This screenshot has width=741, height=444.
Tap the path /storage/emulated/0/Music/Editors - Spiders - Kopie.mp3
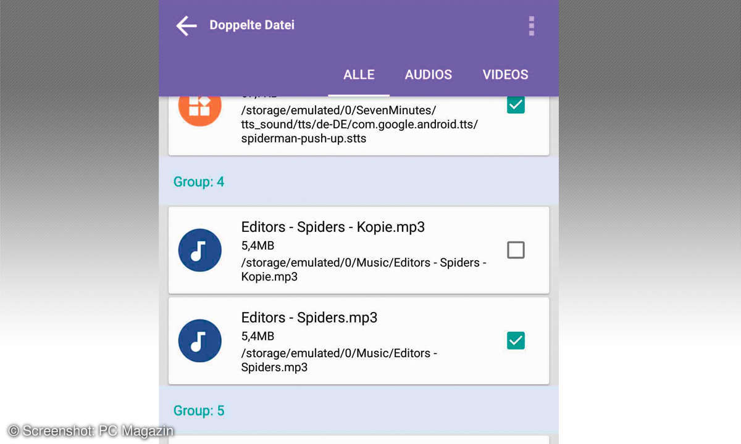(x=364, y=269)
